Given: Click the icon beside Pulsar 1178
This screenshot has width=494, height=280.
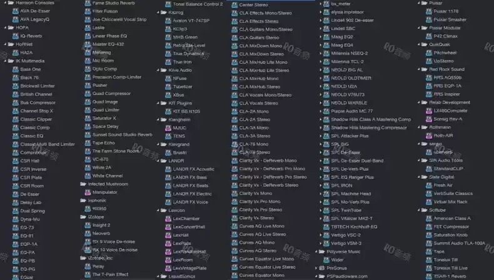Looking at the screenshot, I should coord(429,11).
